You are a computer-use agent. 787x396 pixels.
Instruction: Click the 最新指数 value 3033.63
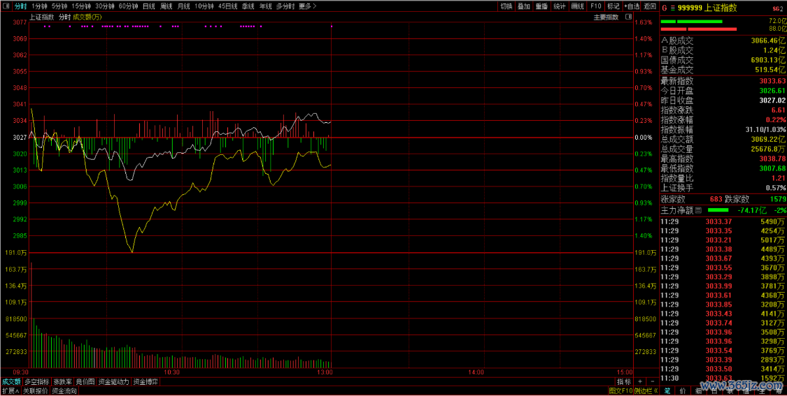click(x=772, y=81)
